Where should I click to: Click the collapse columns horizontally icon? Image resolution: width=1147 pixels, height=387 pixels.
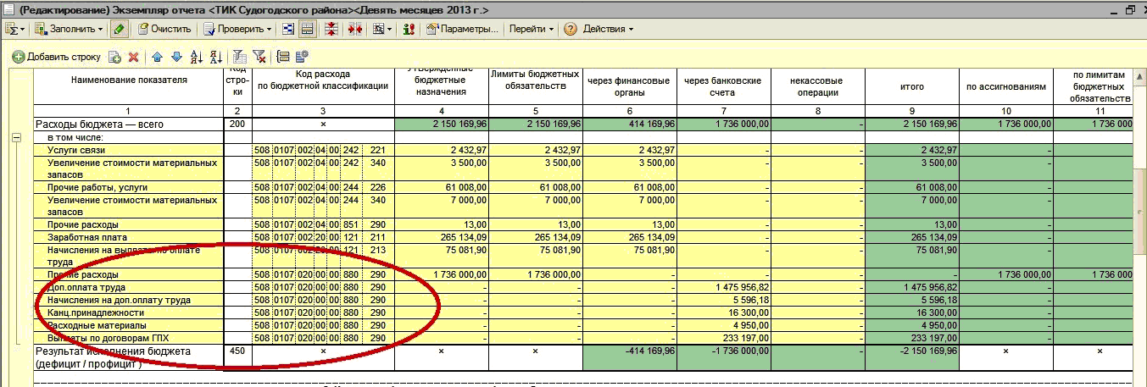click(x=354, y=29)
